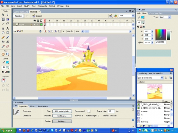The width and height of the screenshot is (178, 133).
Task: Select the Subselection tool
Action: point(7,15)
